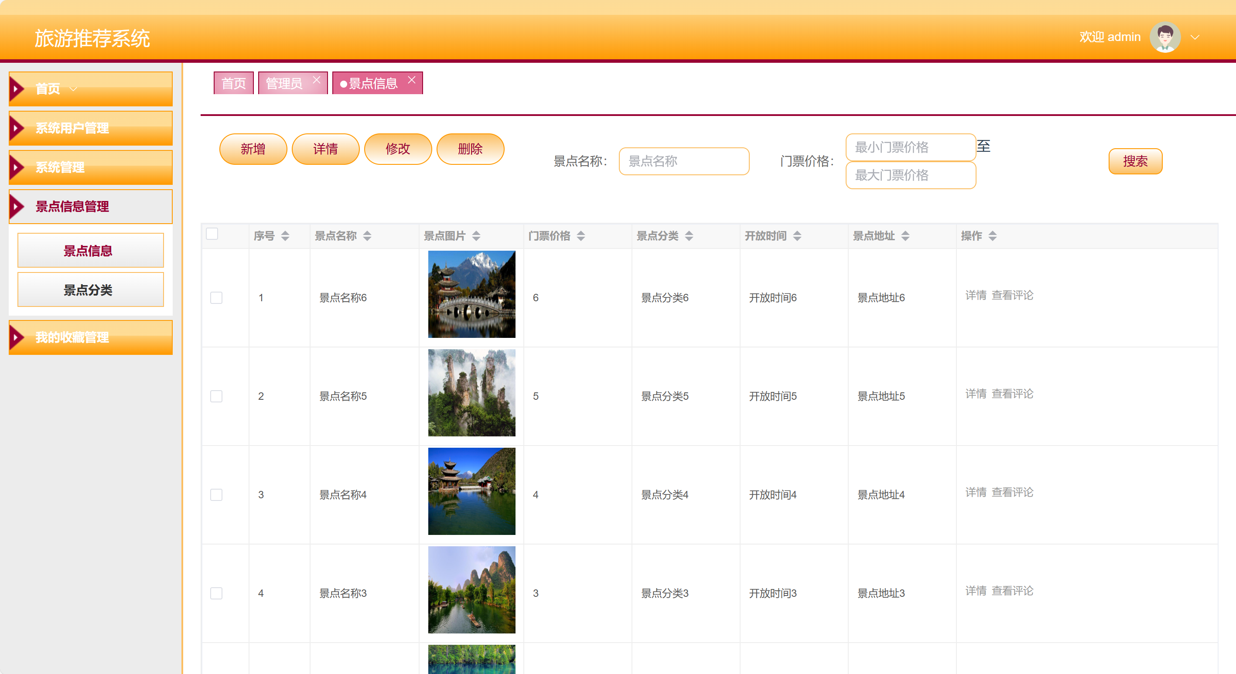
Task: Click 查看评论 link for 景点名称5
Action: [x=1012, y=394]
